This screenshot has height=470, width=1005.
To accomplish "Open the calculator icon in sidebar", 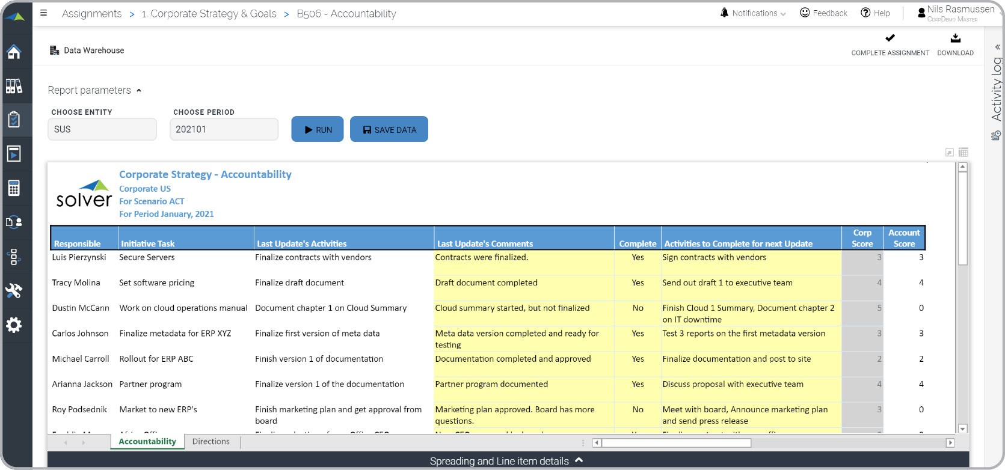I will pos(14,188).
